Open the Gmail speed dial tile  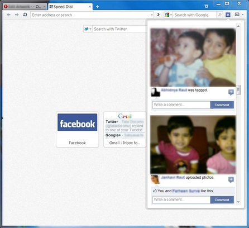124,130
